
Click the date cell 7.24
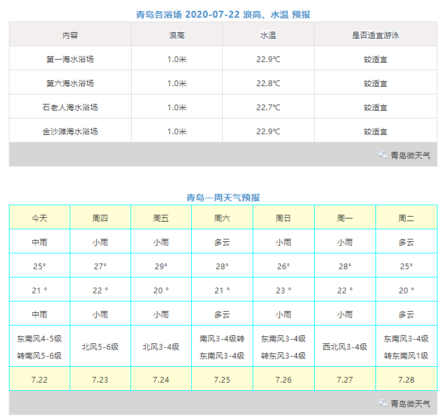161,379
